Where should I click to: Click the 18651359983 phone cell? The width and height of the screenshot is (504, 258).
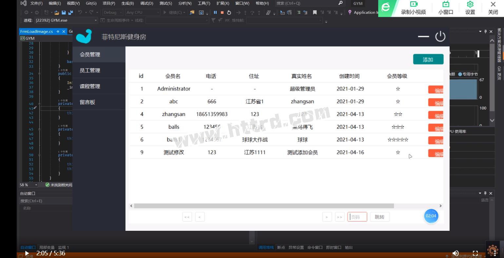click(212, 114)
